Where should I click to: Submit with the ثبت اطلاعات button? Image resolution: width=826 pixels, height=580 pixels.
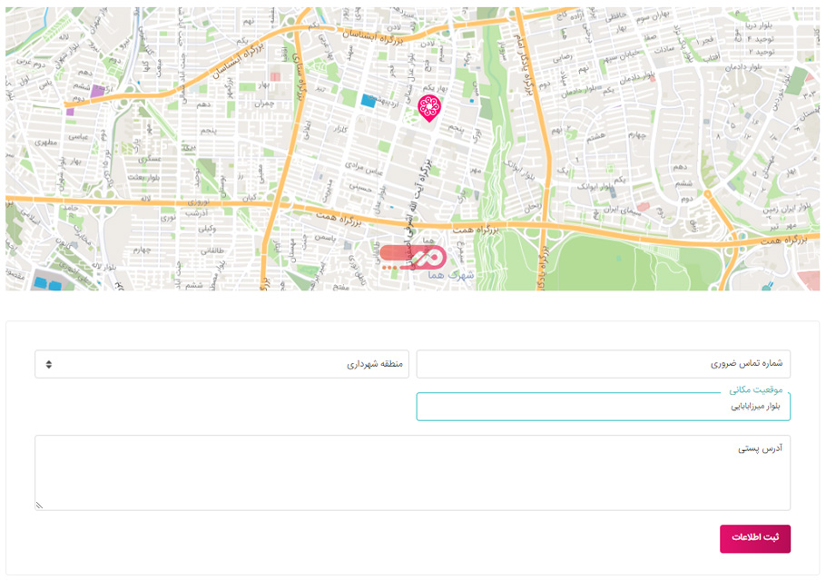(754, 538)
